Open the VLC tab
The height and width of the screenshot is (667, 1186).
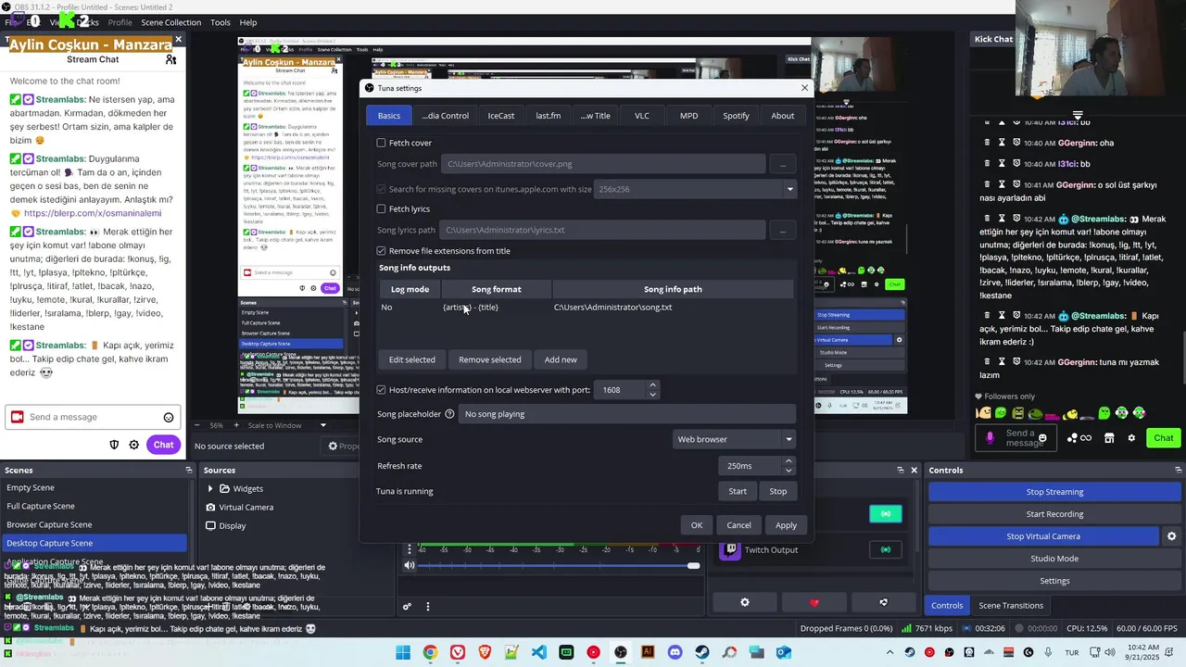[642, 116]
